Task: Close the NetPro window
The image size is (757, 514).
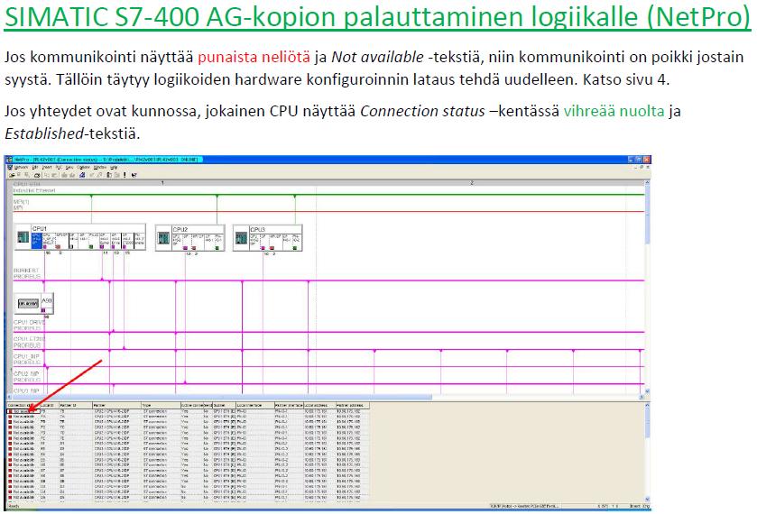Action: [x=646, y=160]
